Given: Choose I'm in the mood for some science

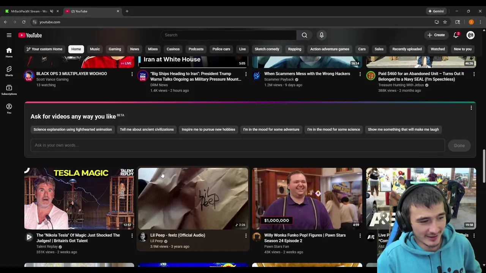Looking at the screenshot, I should 333,130.
